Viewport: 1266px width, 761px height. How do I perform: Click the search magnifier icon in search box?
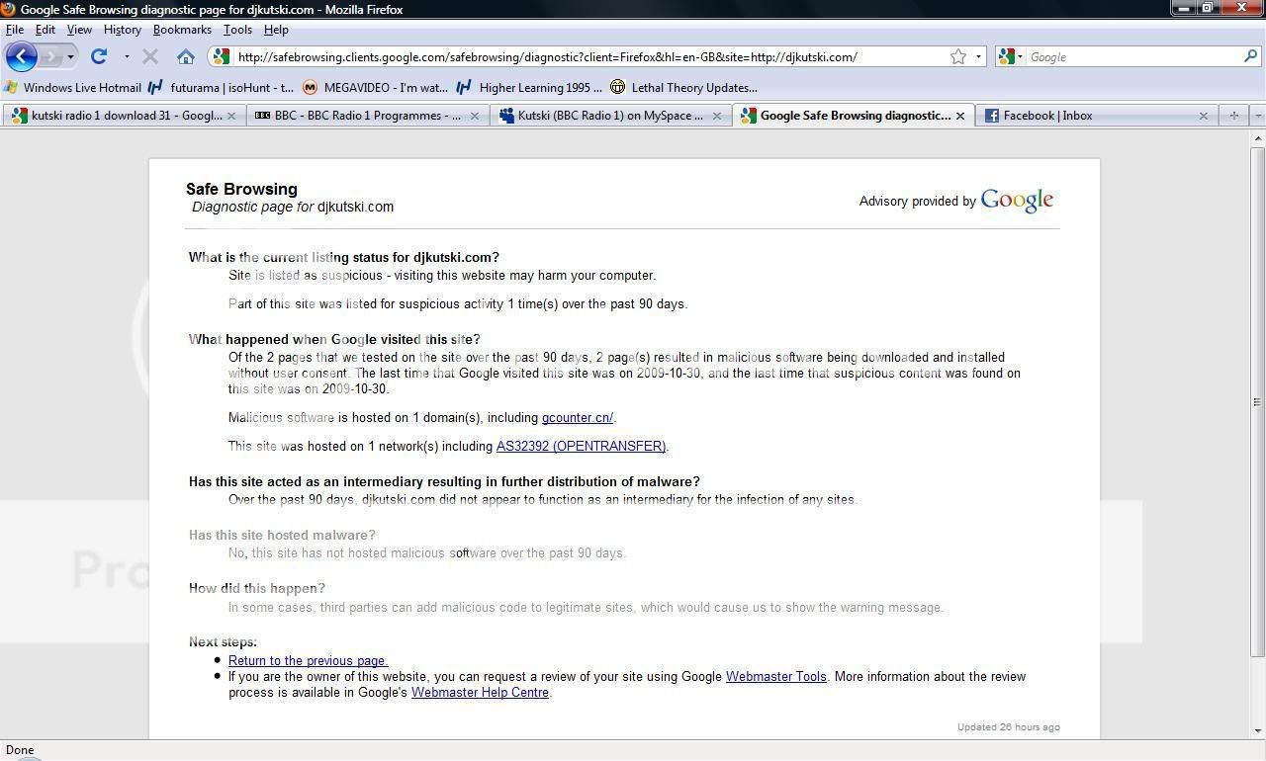point(1250,56)
